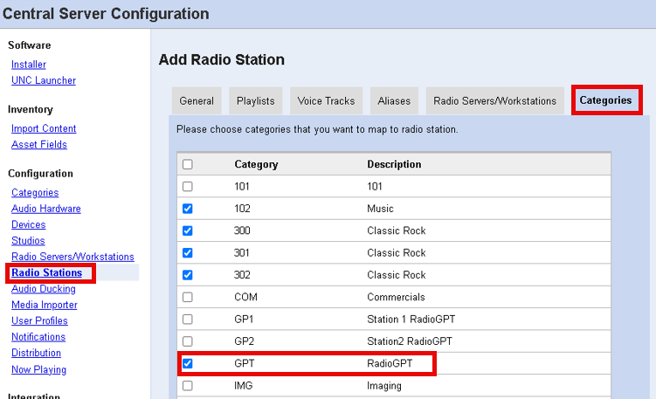The width and height of the screenshot is (656, 399).
Task: Toggle the select-all checkbox in table header
Action: coord(187,164)
